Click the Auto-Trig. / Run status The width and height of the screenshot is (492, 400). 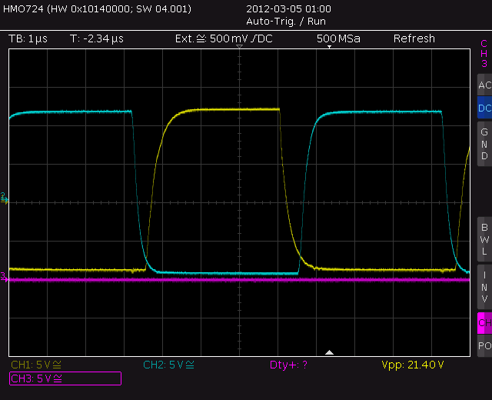(286, 22)
